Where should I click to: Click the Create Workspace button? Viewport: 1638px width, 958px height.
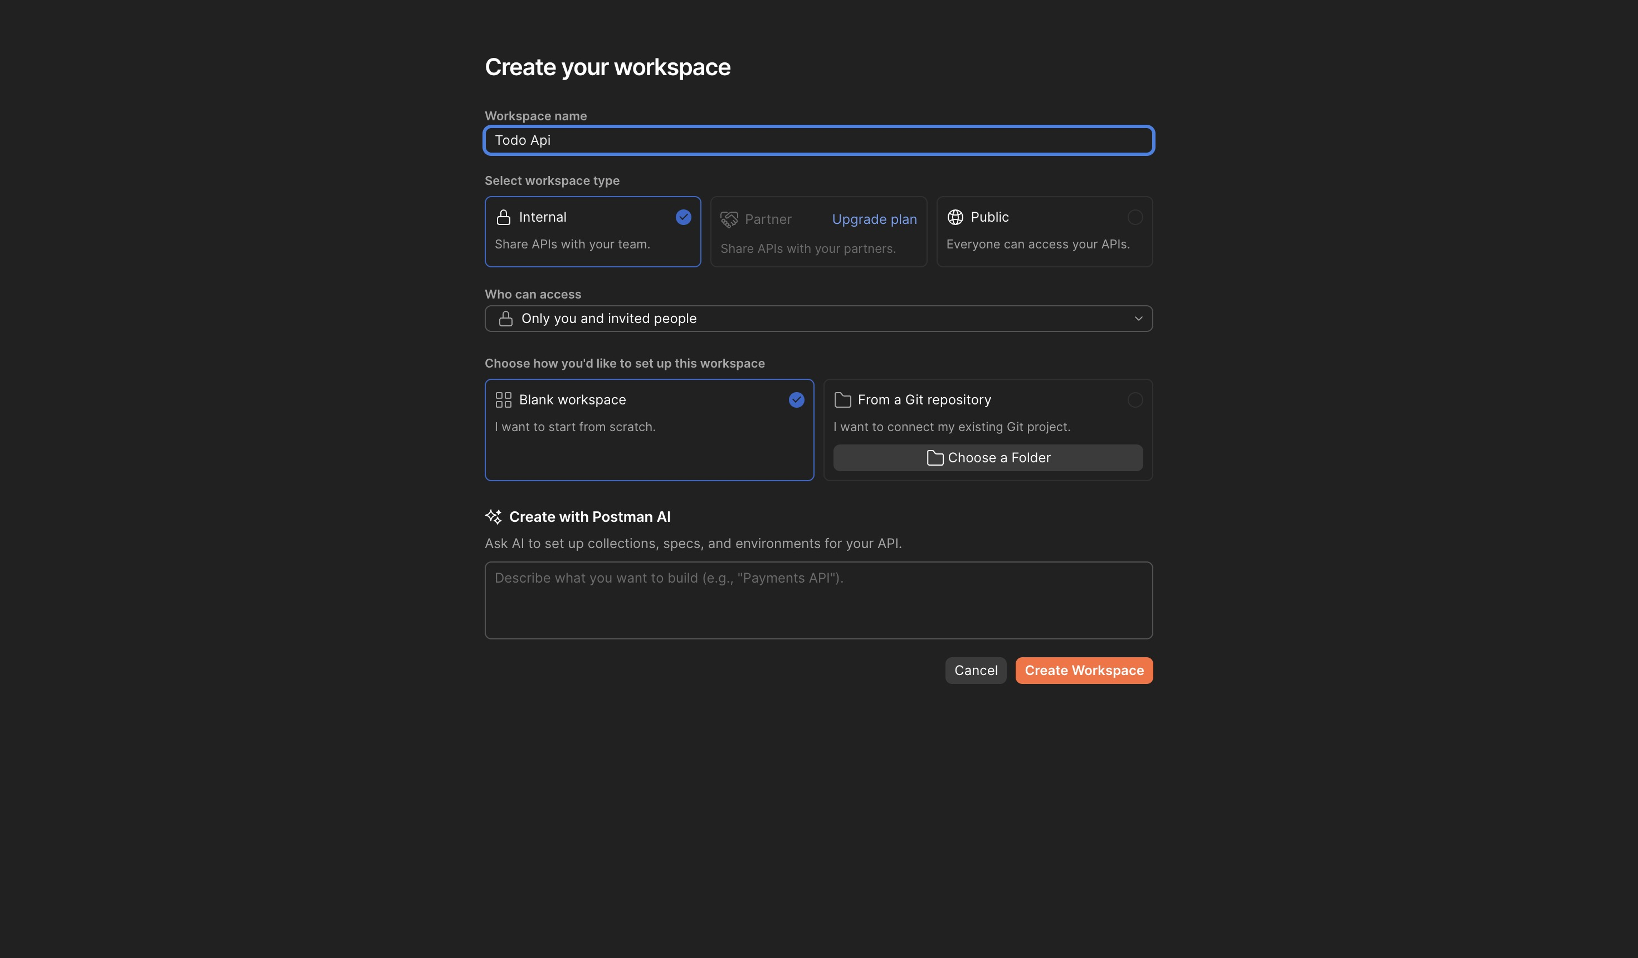click(1084, 670)
